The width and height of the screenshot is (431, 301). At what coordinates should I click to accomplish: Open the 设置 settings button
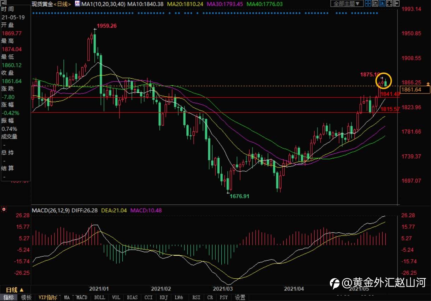coord(240,297)
